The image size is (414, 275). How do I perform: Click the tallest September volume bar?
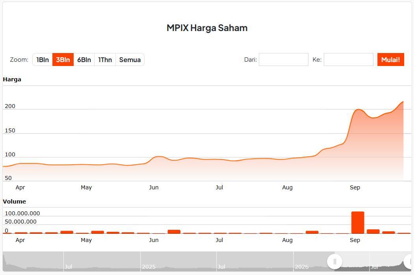pos(358,222)
